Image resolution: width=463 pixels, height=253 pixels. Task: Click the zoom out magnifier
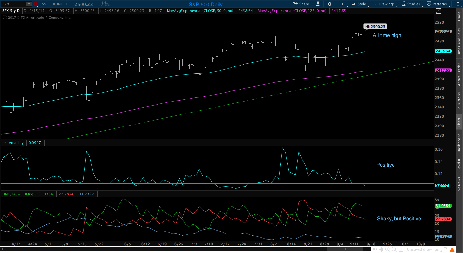394,249
